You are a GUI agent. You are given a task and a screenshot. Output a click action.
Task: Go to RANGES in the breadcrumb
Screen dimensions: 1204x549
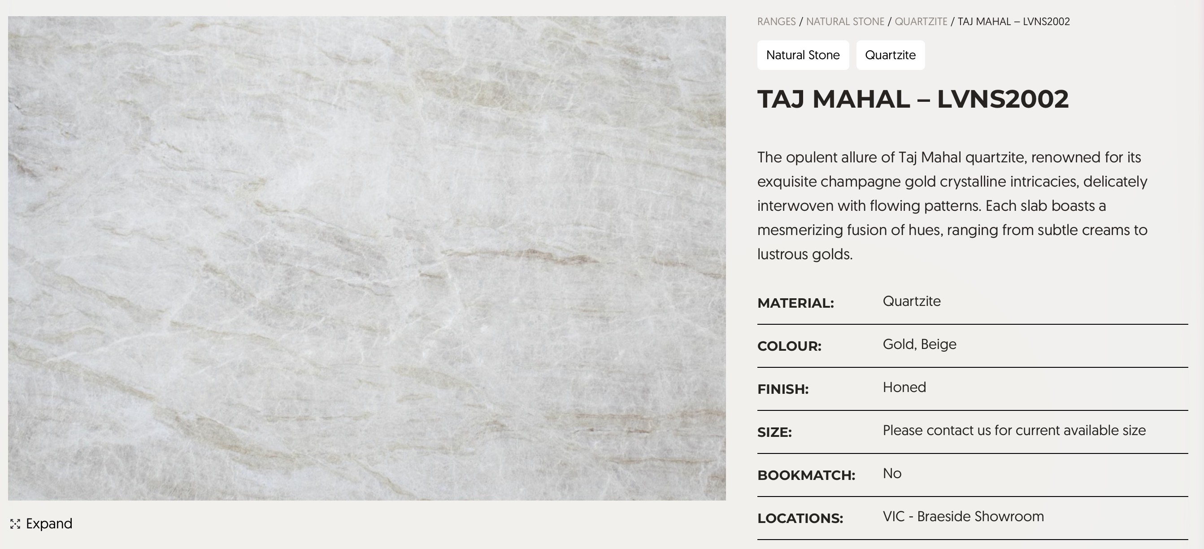776,22
